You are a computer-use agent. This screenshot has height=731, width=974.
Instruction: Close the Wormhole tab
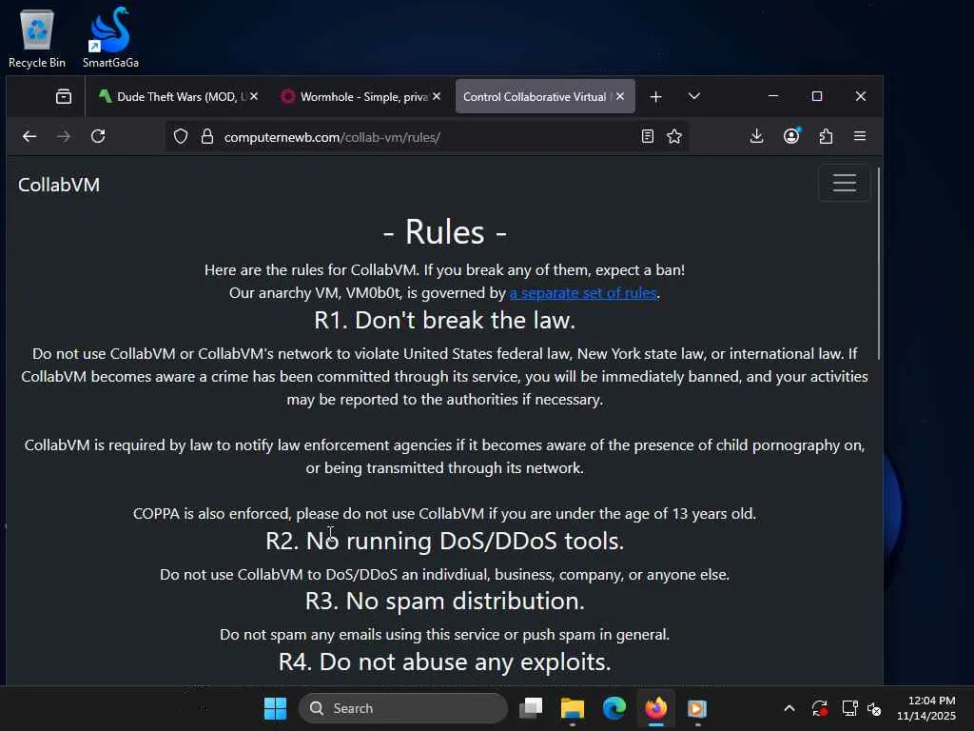pos(437,96)
